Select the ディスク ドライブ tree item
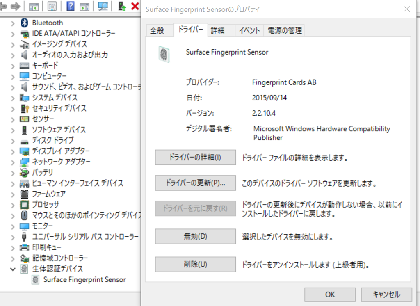 (53, 140)
